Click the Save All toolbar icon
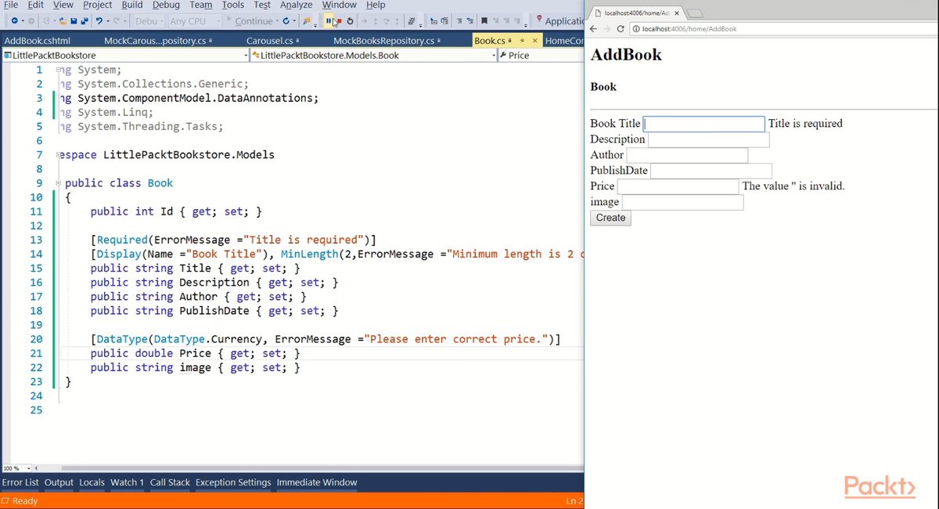The image size is (939, 509). pos(85,21)
